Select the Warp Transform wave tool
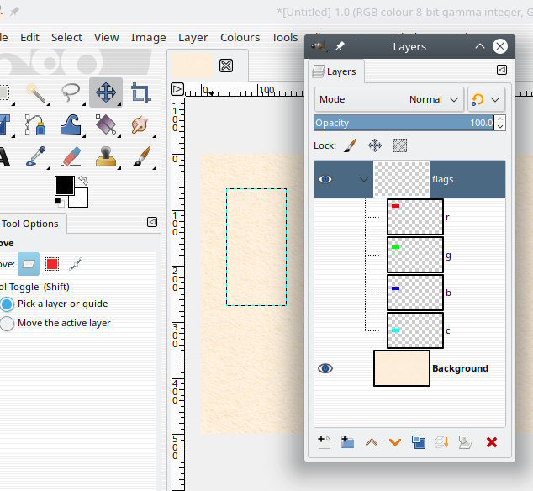The height and width of the screenshot is (491, 533). pyautogui.click(x=71, y=124)
